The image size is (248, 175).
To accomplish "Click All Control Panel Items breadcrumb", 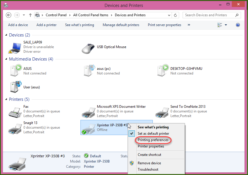I will [91, 15].
